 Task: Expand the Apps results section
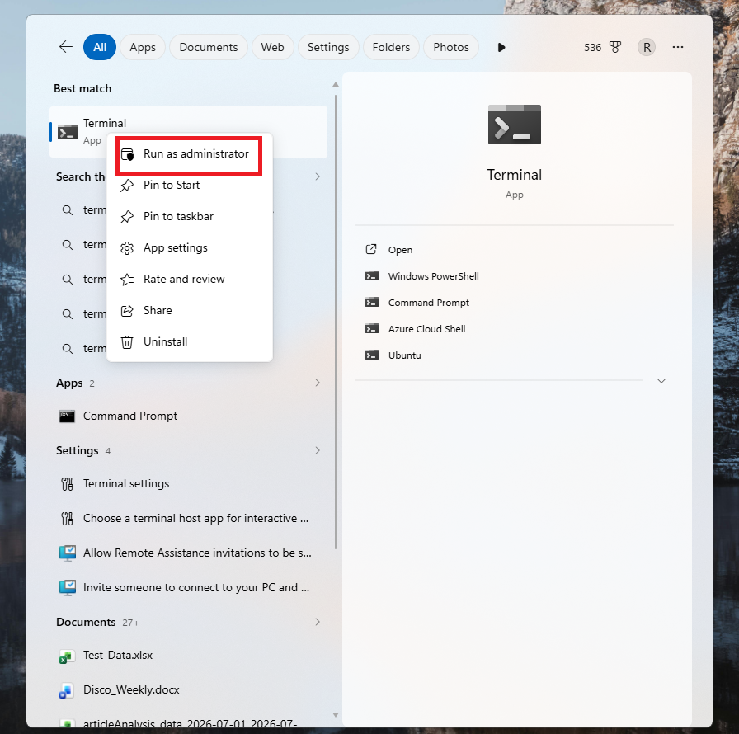pyautogui.click(x=318, y=383)
